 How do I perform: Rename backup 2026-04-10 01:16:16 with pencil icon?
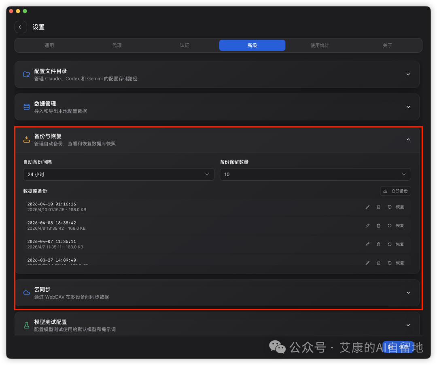click(x=367, y=207)
